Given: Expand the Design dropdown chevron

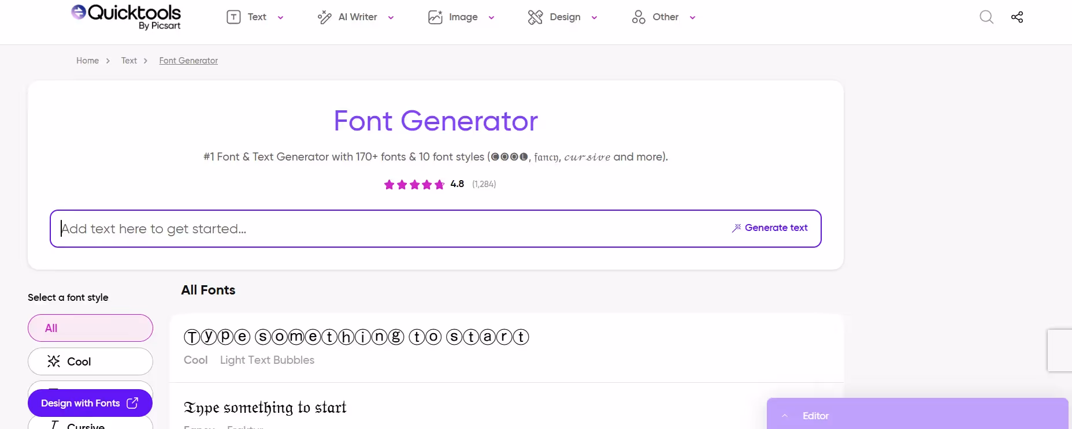Looking at the screenshot, I should [594, 18].
